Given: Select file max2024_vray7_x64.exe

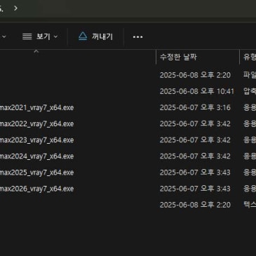Looking at the screenshot, I should pos(36,156).
